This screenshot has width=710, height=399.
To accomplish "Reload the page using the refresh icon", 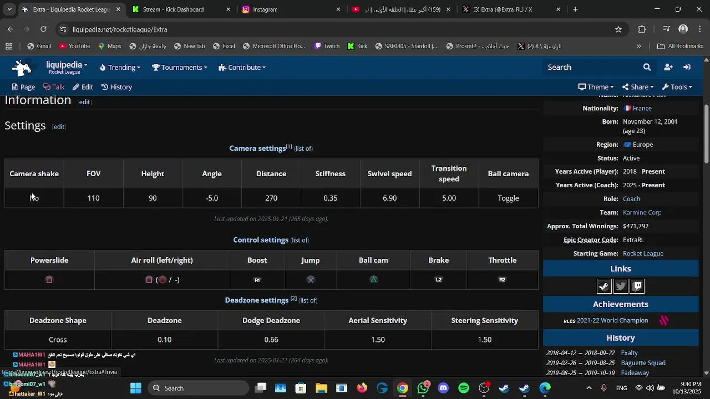I will 43,29.
